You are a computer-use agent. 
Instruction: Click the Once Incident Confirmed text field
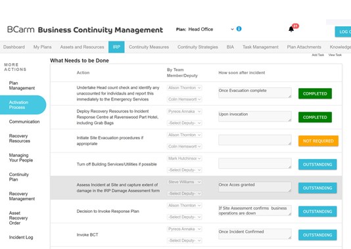point(255,234)
